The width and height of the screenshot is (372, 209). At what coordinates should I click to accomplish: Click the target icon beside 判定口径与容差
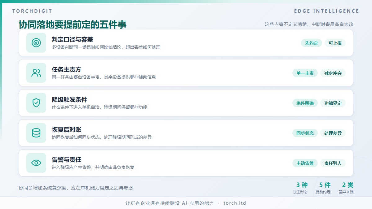(x=36, y=43)
